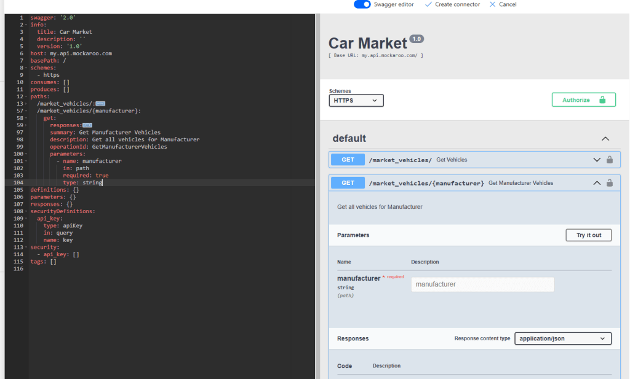Click lock icon on Get Vehicles row
630x379 pixels.
pos(609,160)
